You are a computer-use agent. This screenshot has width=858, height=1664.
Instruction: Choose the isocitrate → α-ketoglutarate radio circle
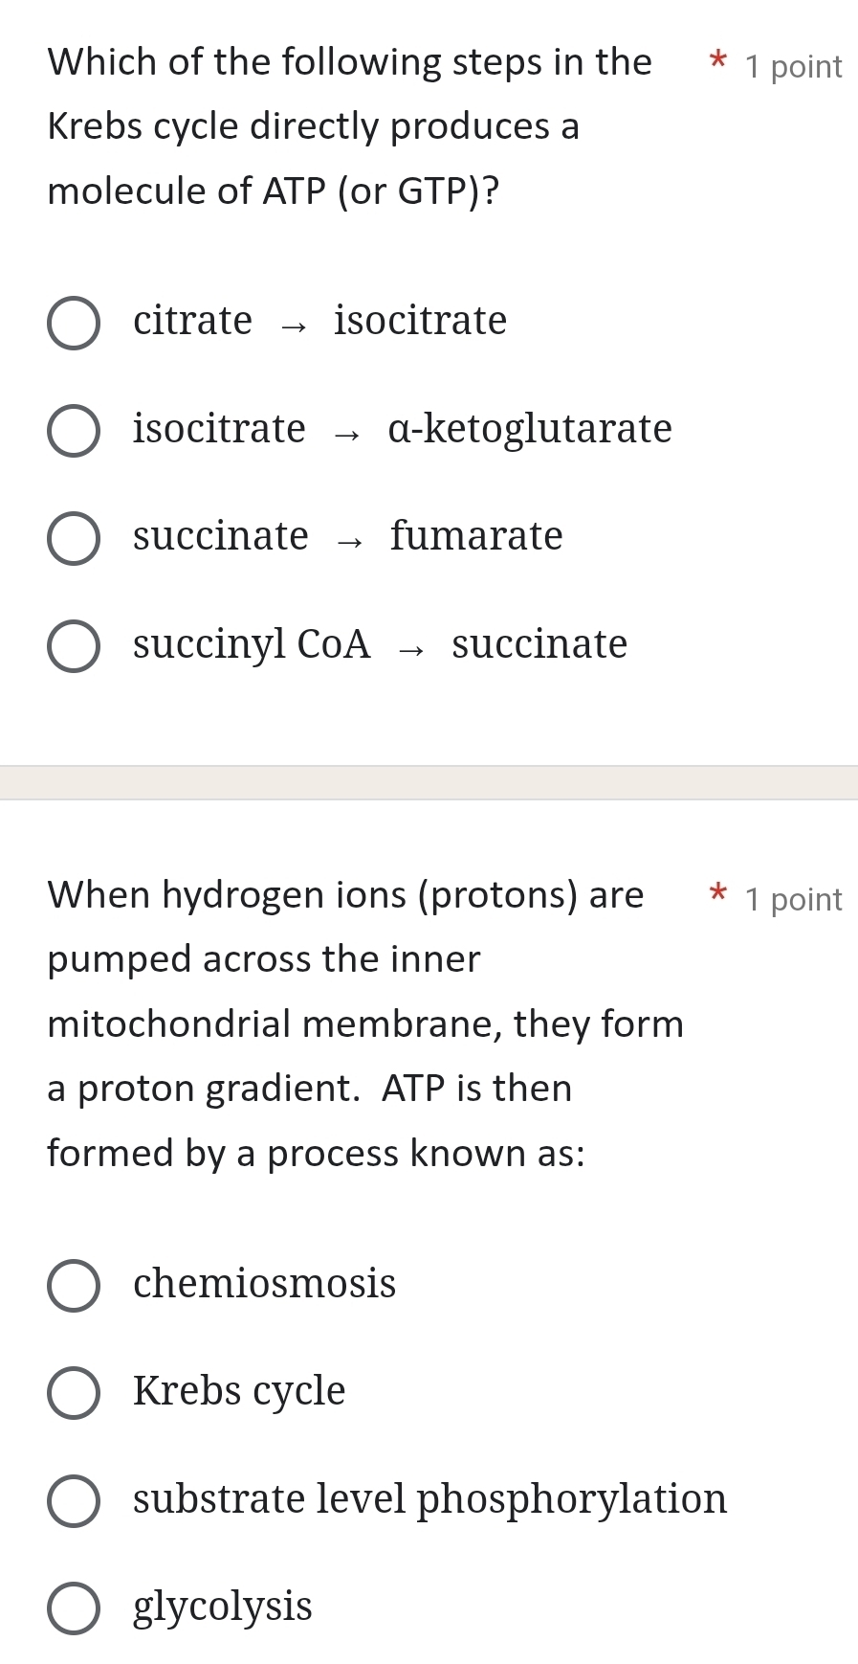coord(73,430)
